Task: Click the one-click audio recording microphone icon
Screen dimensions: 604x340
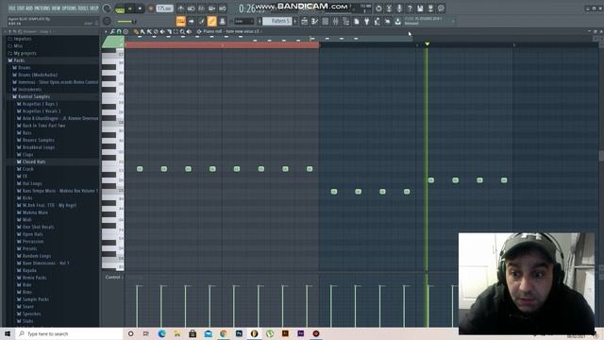Action: click(399, 8)
